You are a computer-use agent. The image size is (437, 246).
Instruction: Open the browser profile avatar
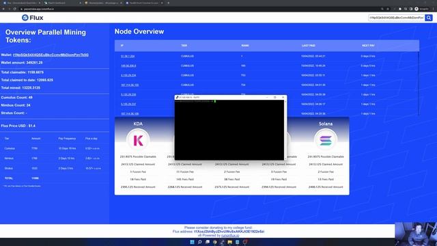pyautogui.click(x=416, y=9)
